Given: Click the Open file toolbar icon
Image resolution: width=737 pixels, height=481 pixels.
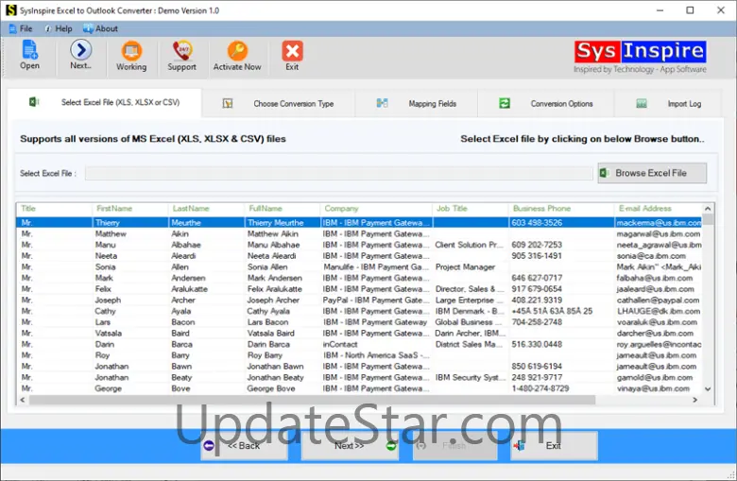Looking at the screenshot, I should [x=29, y=55].
